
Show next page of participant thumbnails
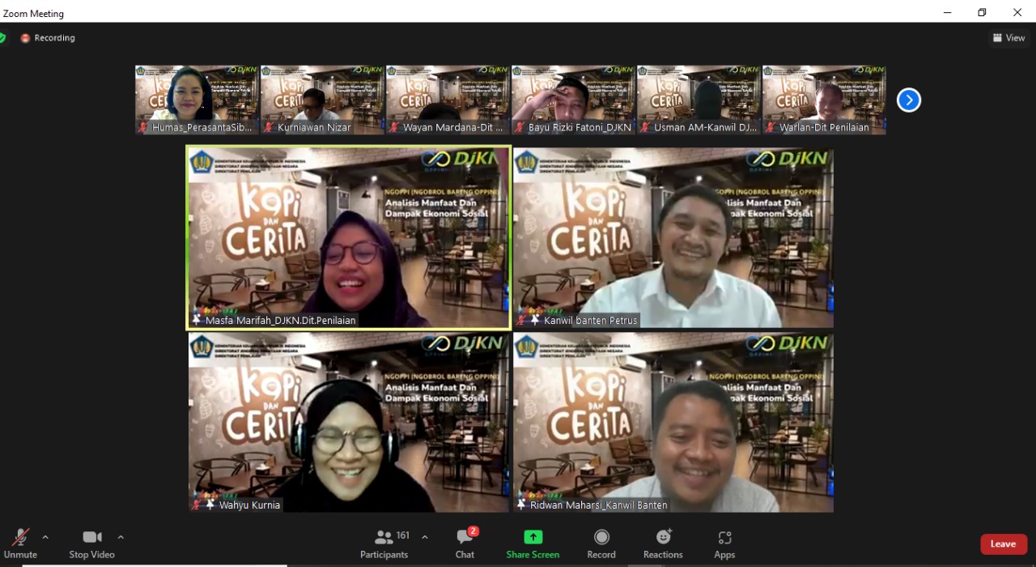[x=909, y=100]
